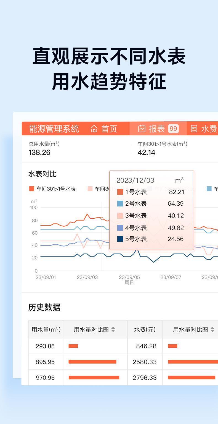218x424 pixels.
Task: Click the purple 4号水表 tooltip square
Action: (x=120, y=228)
